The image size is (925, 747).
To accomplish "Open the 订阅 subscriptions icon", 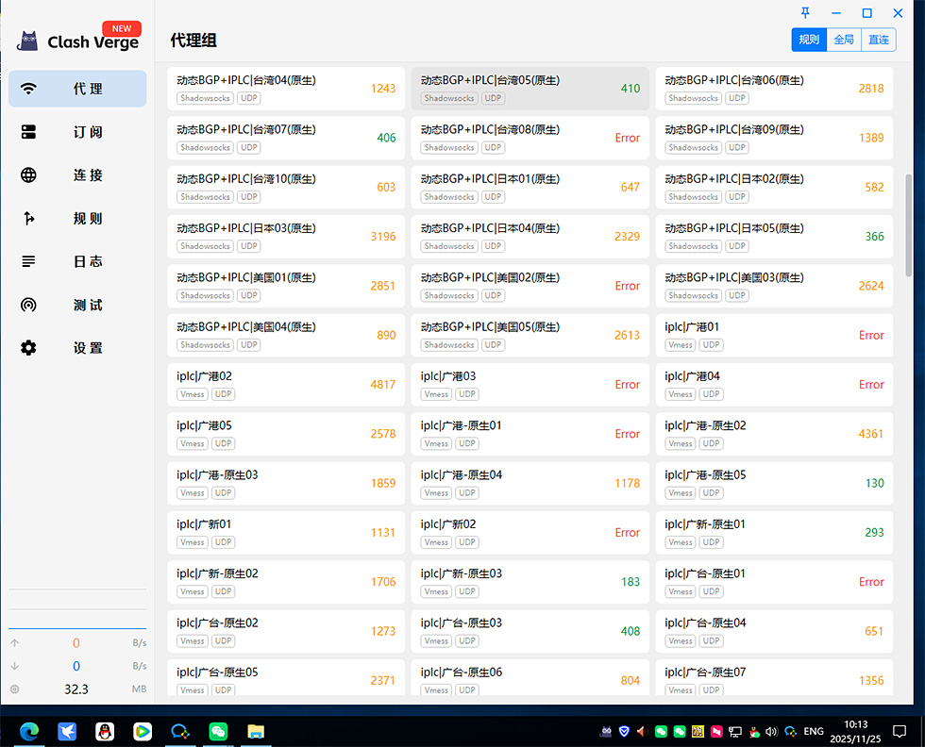I will [29, 132].
